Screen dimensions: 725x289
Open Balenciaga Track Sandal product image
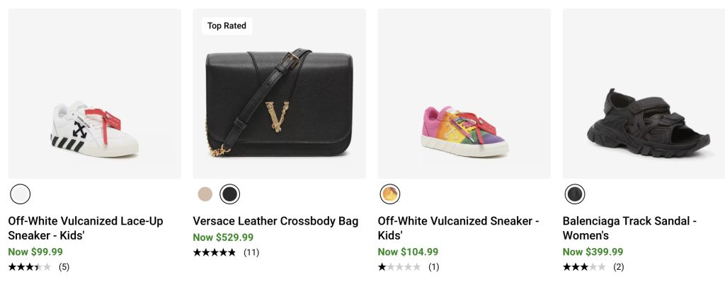coord(643,93)
